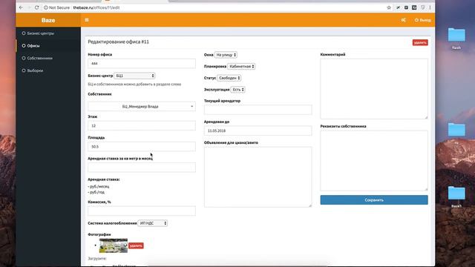Screen dimensions: 475x267
Task: Click the shield extension icon in browser toolbar
Action: (422, 7)
